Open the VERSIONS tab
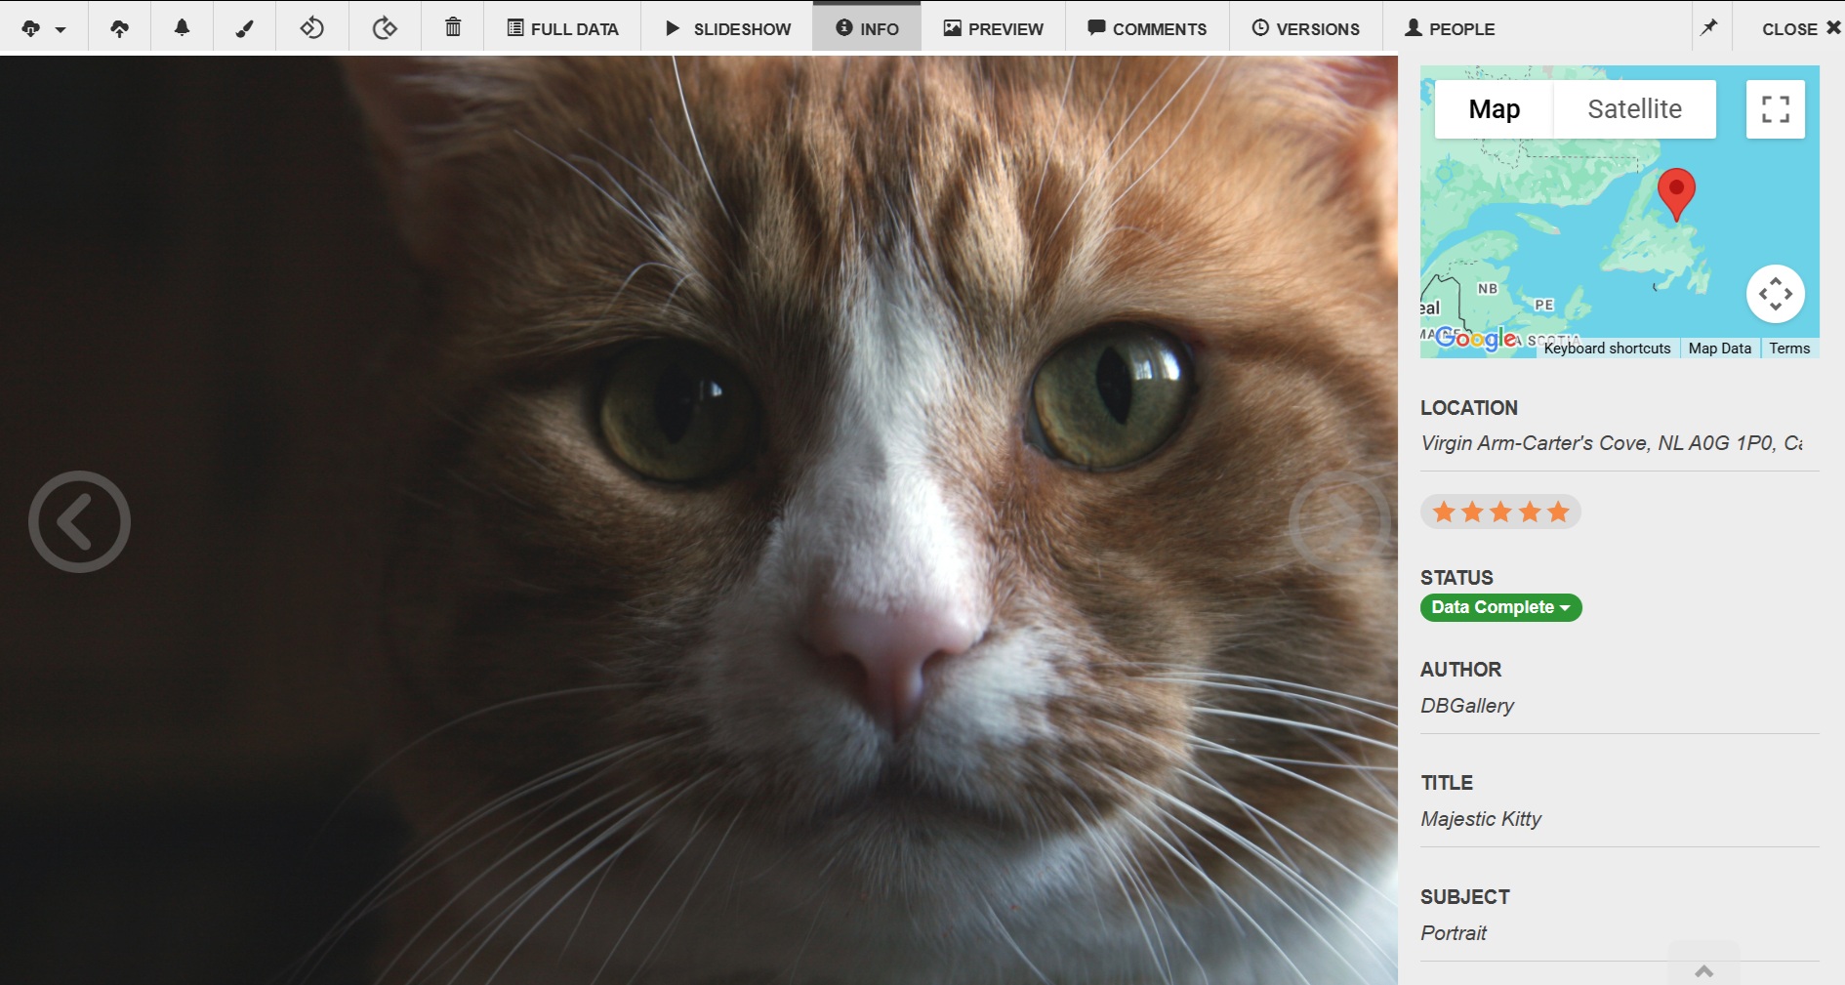This screenshot has width=1845, height=985. [x=1305, y=28]
